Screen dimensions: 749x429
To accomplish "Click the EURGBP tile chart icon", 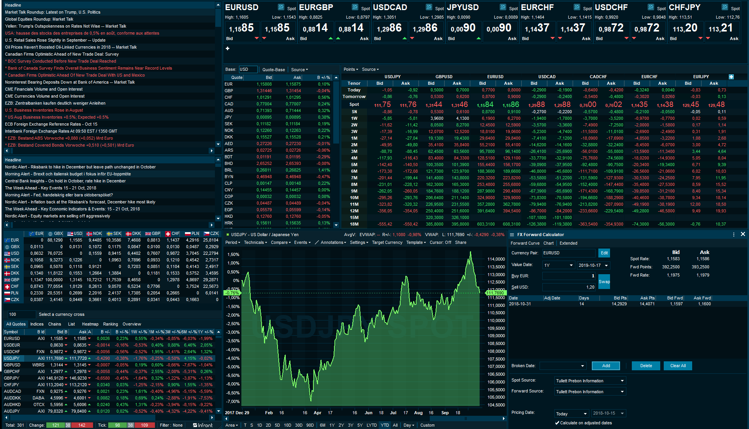I will pos(355,7).
